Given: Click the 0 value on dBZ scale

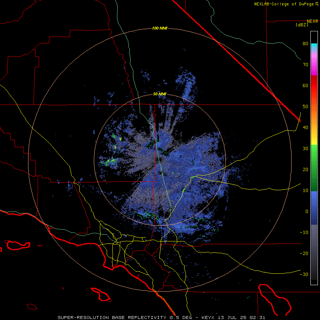Looking at the screenshot, I should [x=307, y=212].
